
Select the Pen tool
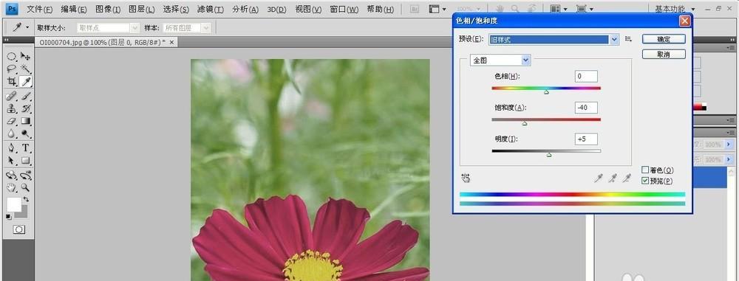tap(12, 148)
